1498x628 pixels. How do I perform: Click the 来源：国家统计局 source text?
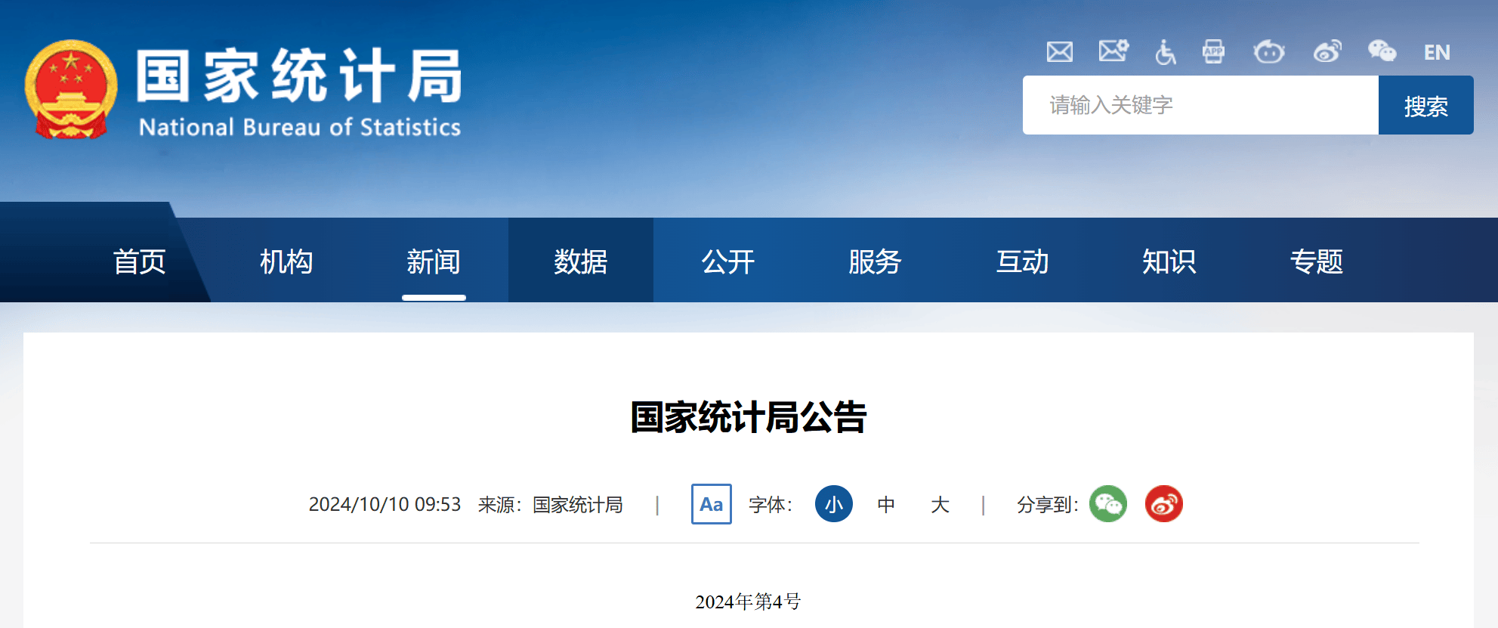[x=551, y=504]
